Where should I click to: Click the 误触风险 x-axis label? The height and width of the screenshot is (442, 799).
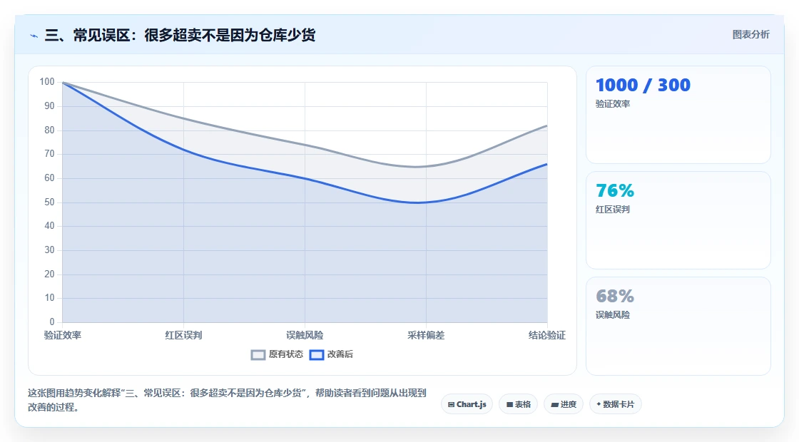pyautogui.click(x=305, y=335)
